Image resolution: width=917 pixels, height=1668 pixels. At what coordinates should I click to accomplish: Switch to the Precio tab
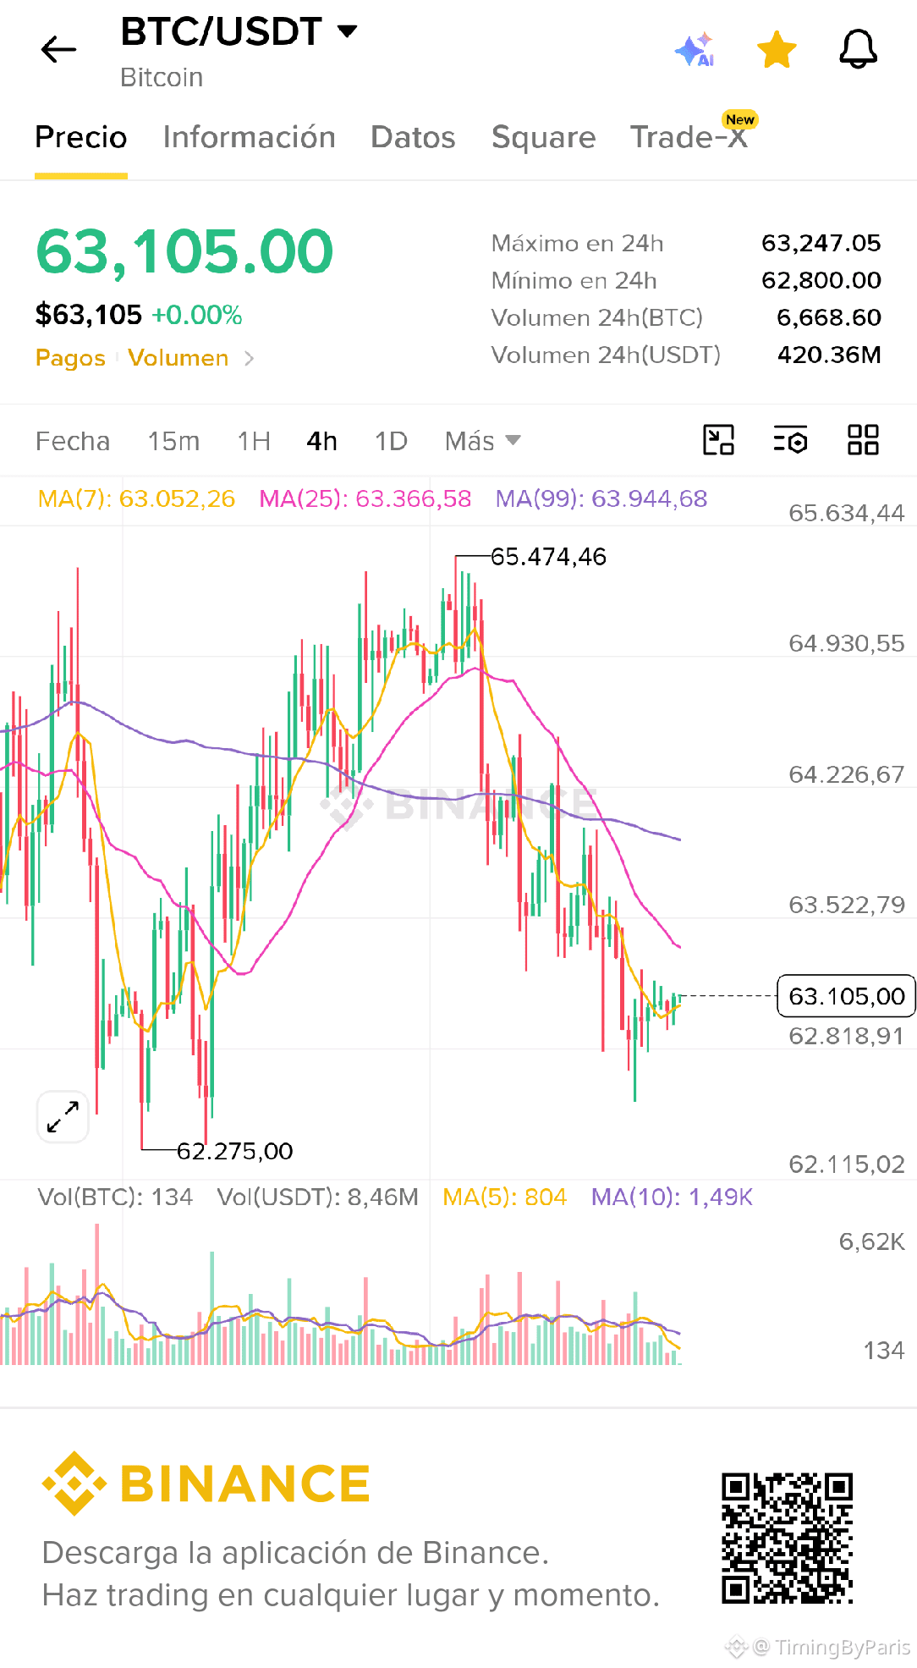coord(81,137)
